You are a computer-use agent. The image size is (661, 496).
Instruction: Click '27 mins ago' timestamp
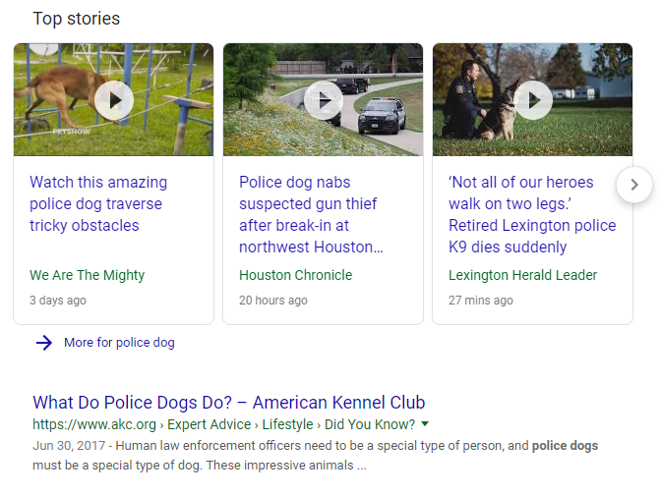coord(481,301)
